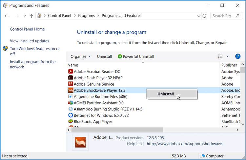Go back with the left arrow
246x160 pixels.
tap(7, 16)
